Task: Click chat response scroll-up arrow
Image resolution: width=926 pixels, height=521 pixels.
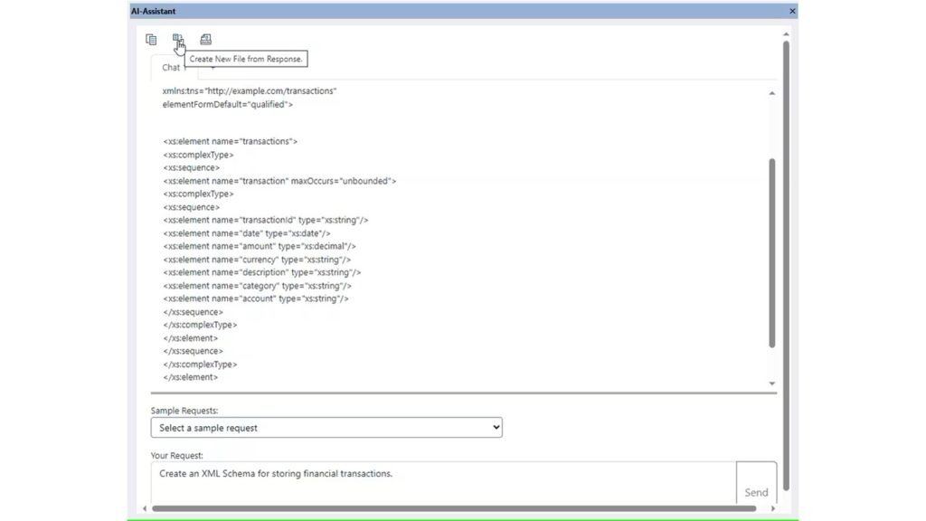Action: point(771,93)
